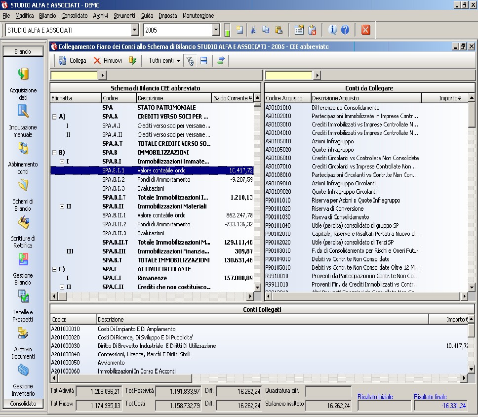Expand the Tutti i conti dropdown

[x=164, y=61]
